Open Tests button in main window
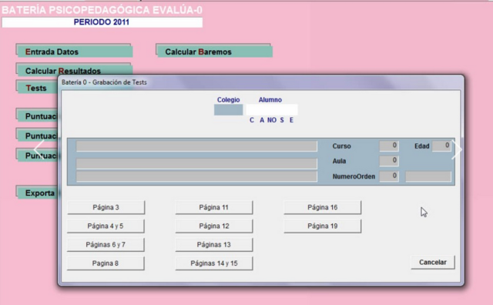The height and width of the screenshot is (305, 493). click(x=37, y=87)
